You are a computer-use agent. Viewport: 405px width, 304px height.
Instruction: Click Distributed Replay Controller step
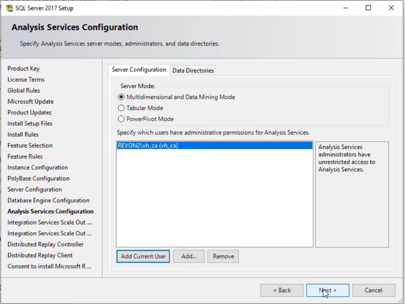coord(46,244)
